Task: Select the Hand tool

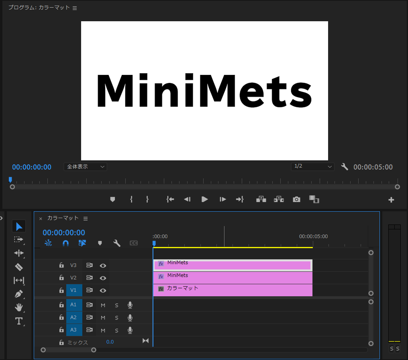Action: pos(18,307)
